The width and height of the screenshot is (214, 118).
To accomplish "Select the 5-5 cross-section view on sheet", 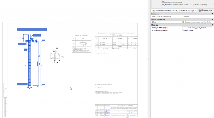I will pos(57,55).
